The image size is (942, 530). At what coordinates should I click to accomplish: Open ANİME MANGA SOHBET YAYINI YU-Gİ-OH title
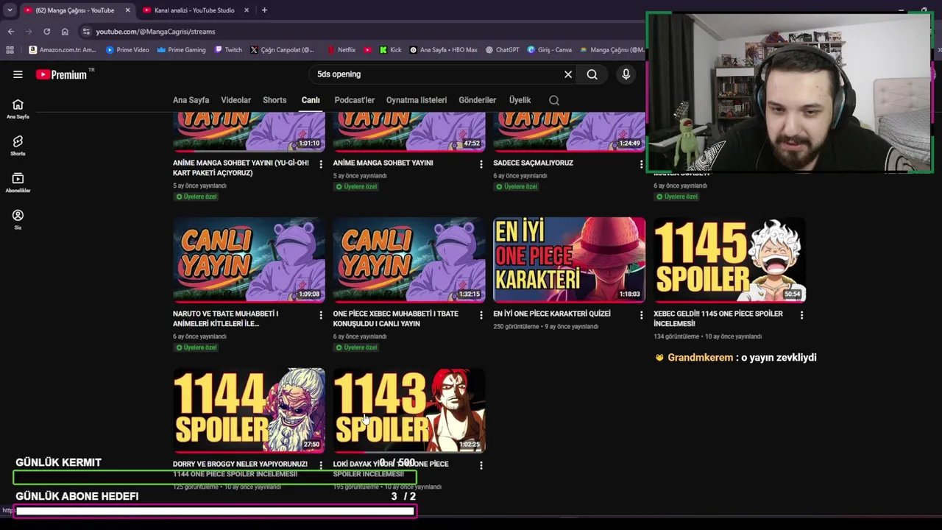pos(241,168)
